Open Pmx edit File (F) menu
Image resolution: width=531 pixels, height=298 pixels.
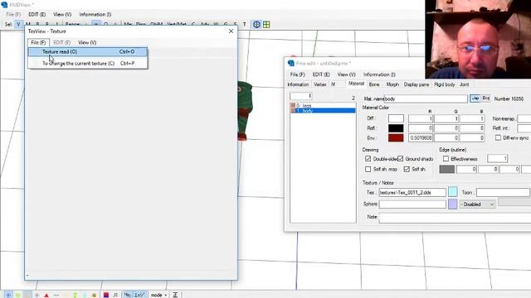[297, 74]
